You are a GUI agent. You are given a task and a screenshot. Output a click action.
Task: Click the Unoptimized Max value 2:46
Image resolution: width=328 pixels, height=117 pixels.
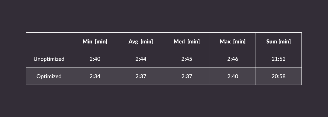click(x=233, y=59)
